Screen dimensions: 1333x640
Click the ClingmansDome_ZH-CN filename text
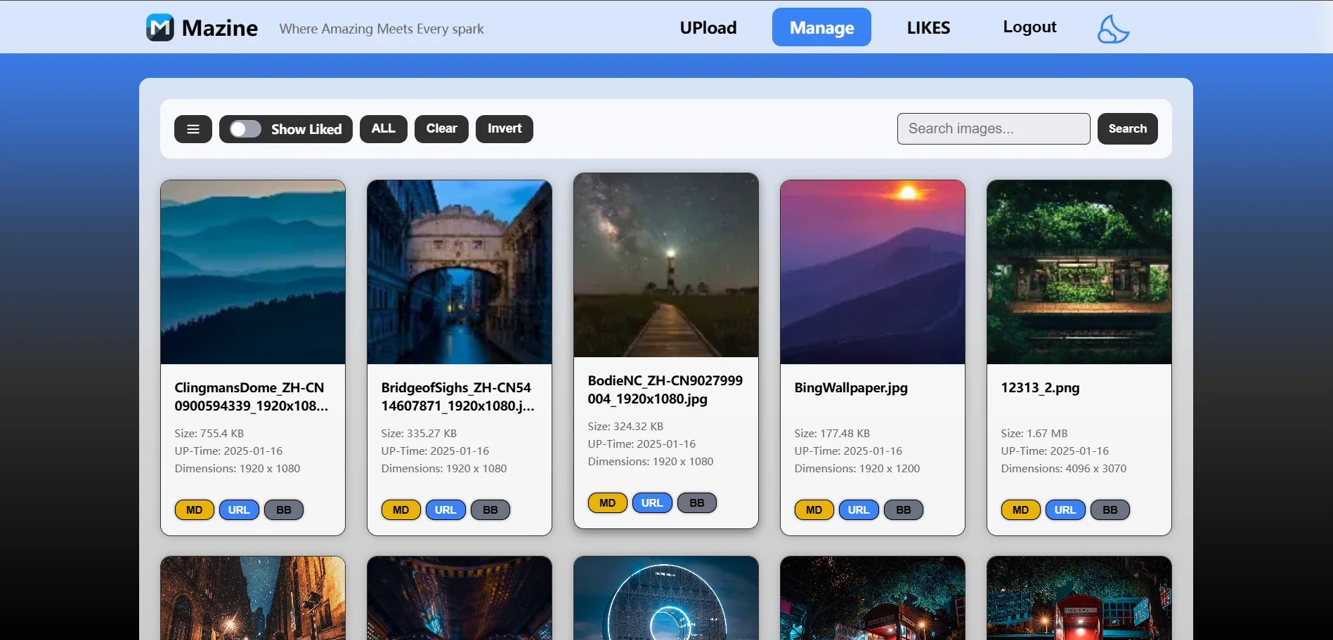pyautogui.click(x=252, y=396)
